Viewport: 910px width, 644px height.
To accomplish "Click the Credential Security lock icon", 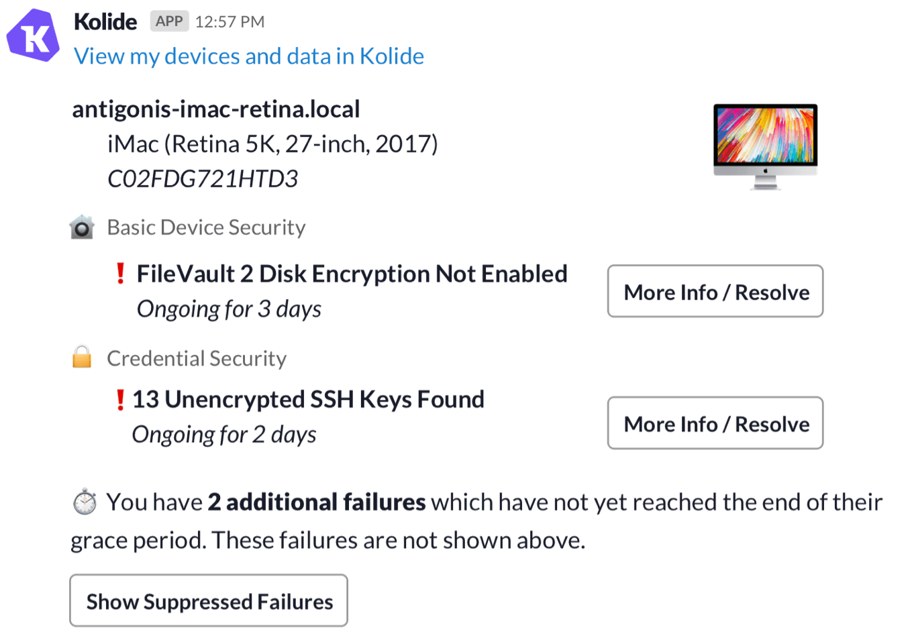I will click(x=82, y=358).
